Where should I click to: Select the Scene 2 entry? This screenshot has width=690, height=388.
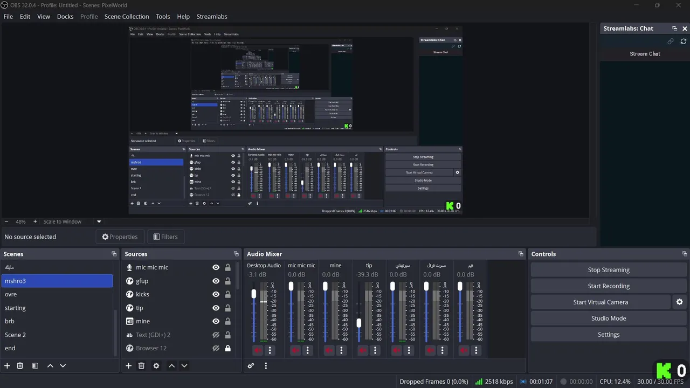[57, 335]
